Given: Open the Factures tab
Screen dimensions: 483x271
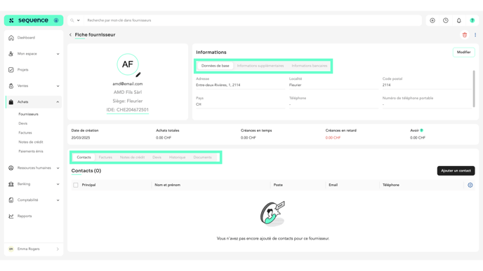Looking at the screenshot, I should 105,158.
